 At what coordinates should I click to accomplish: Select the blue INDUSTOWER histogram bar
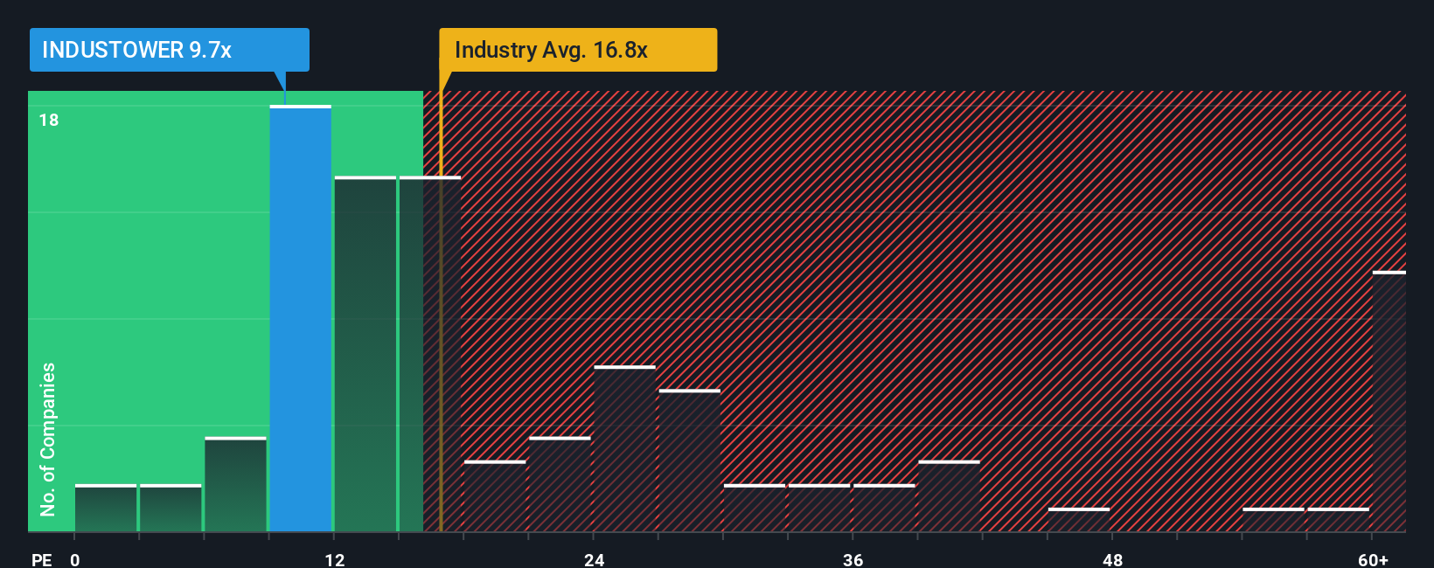coord(301,319)
